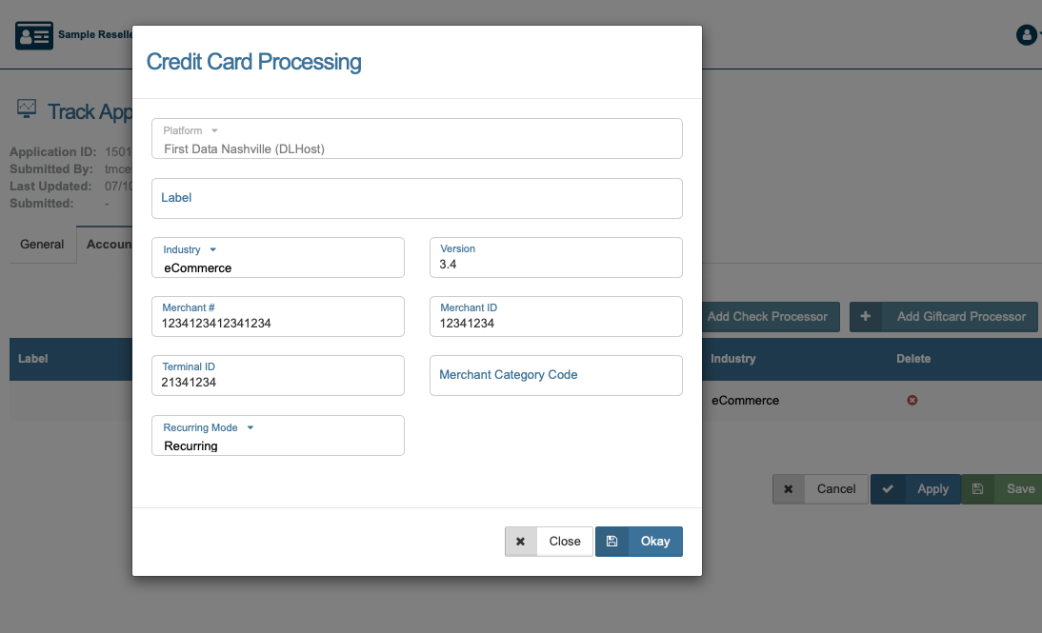Click the X icon on Cancel button

(x=789, y=488)
